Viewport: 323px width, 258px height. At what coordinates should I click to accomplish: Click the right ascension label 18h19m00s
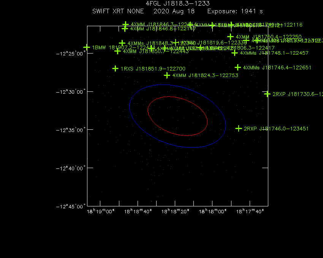(x=101, y=211)
